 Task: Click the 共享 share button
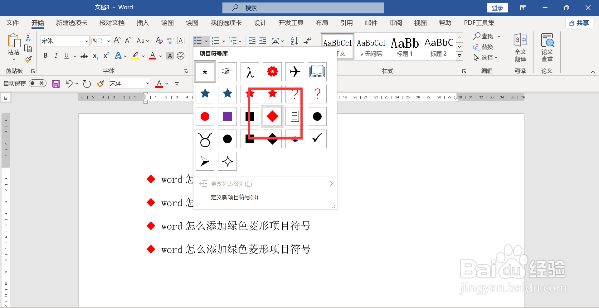tap(579, 23)
